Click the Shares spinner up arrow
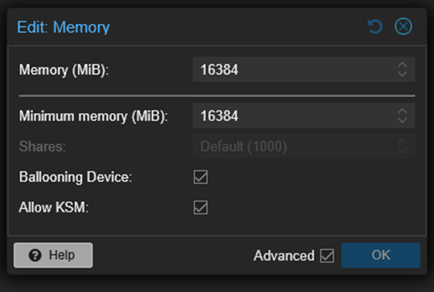Image resolution: width=434 pixels, height=292 pixels. coord(402,142)
